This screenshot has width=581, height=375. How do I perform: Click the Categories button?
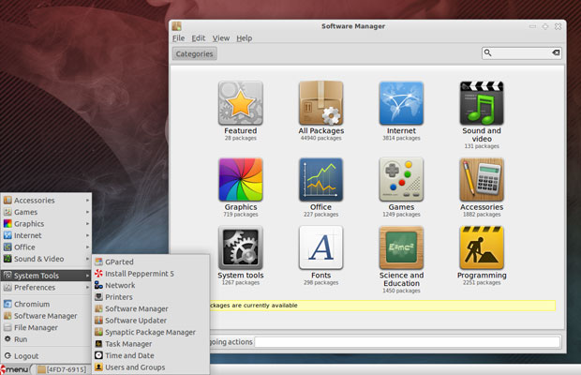[195, 53]
